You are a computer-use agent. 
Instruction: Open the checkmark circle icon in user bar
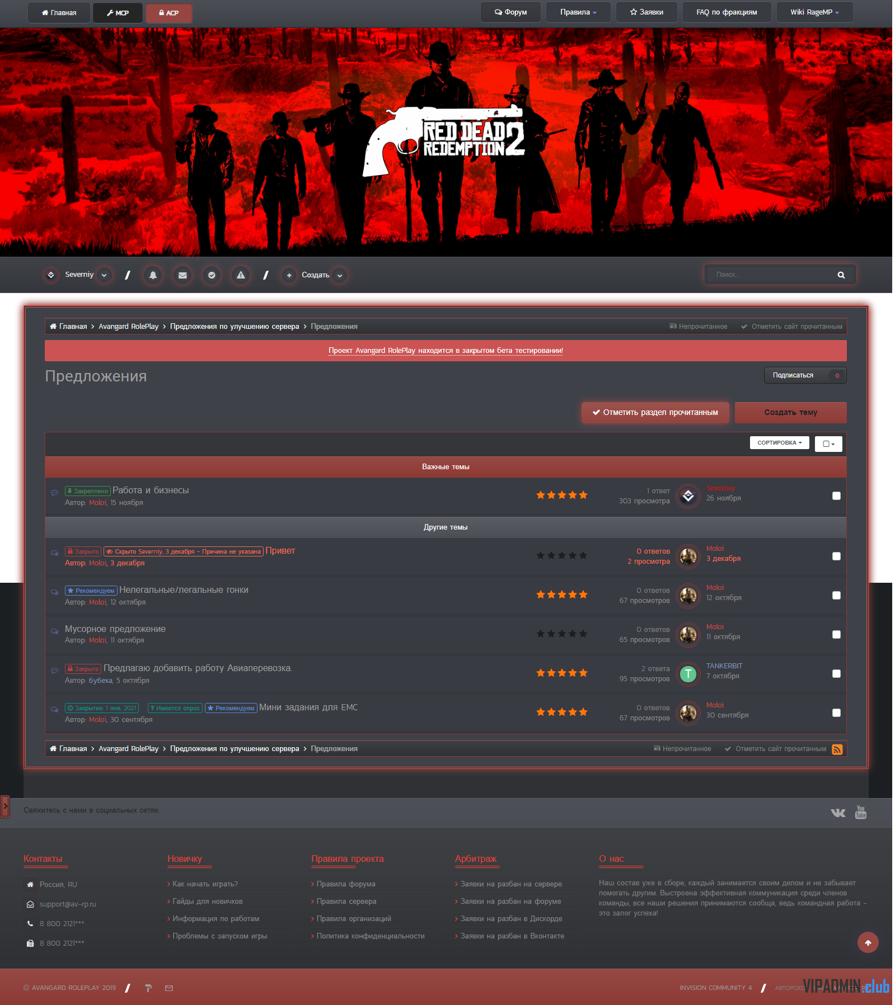pyautogui.click(x=212, y=275)
